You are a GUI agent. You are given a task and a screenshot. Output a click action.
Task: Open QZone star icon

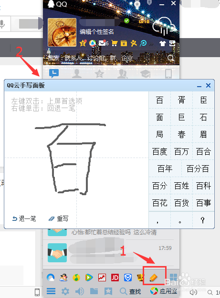[83, 43]
